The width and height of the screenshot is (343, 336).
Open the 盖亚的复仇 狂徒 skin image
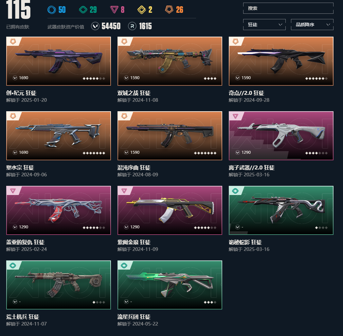click(59, 210)
